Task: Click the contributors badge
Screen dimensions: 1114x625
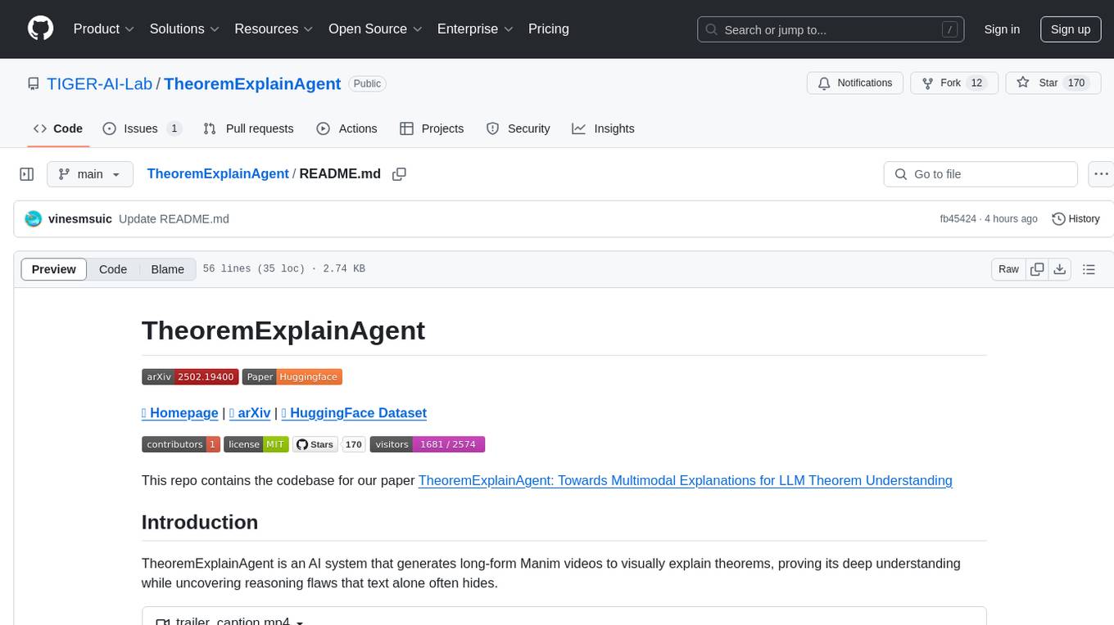Action: [x=181, y=444]
